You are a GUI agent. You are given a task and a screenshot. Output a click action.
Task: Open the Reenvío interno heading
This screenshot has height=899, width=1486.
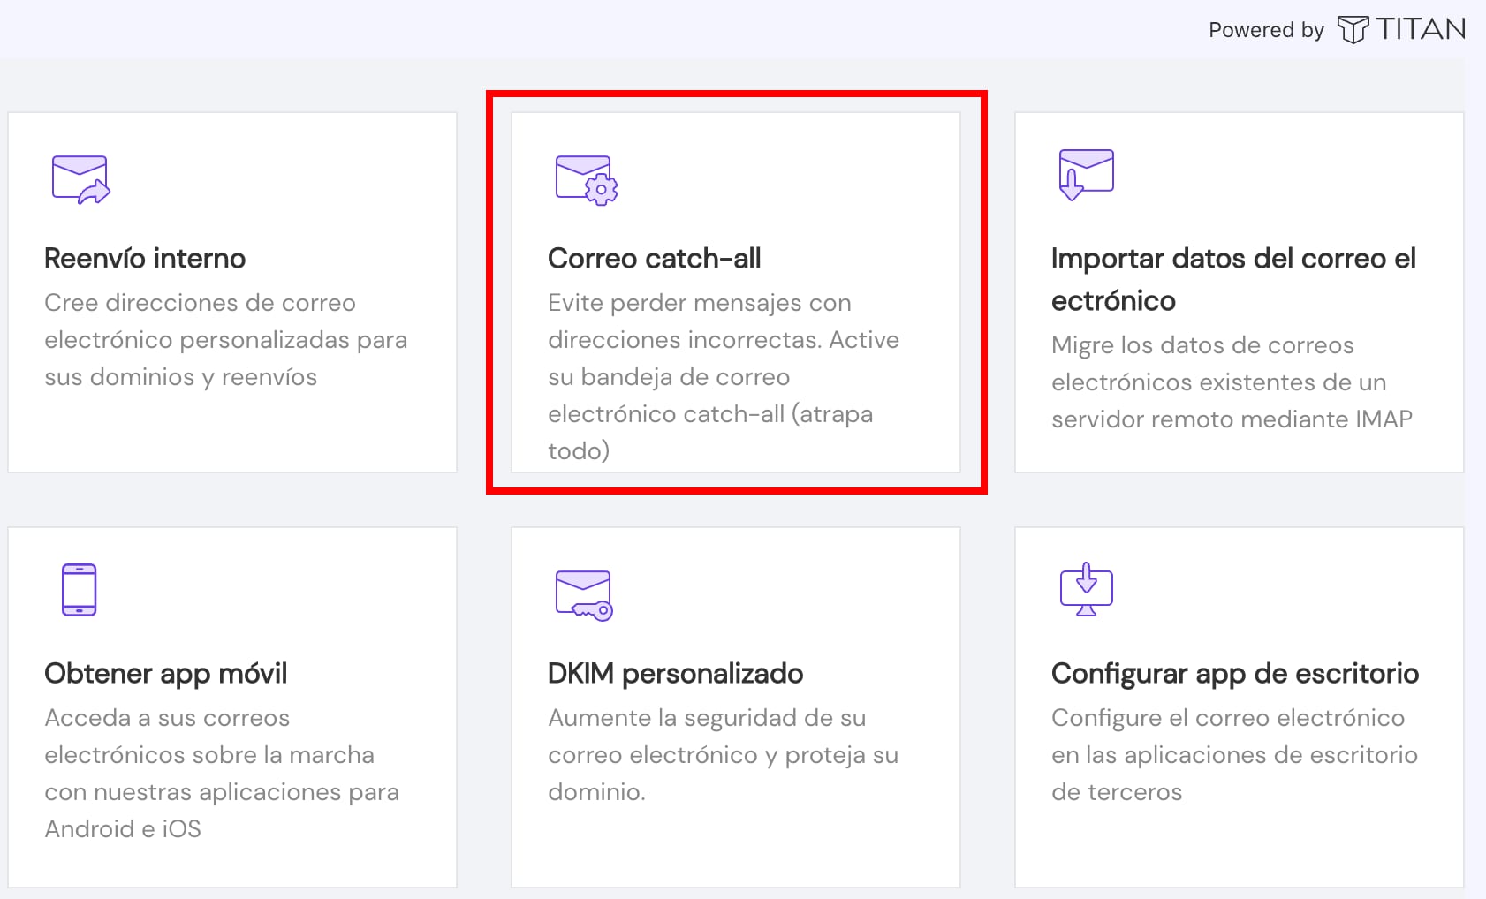tap(145, 259)
